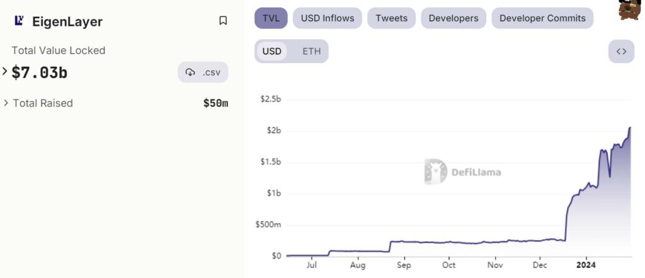Click the $1.5b axis label
645x278 pixels.
[x=271, y=162]
